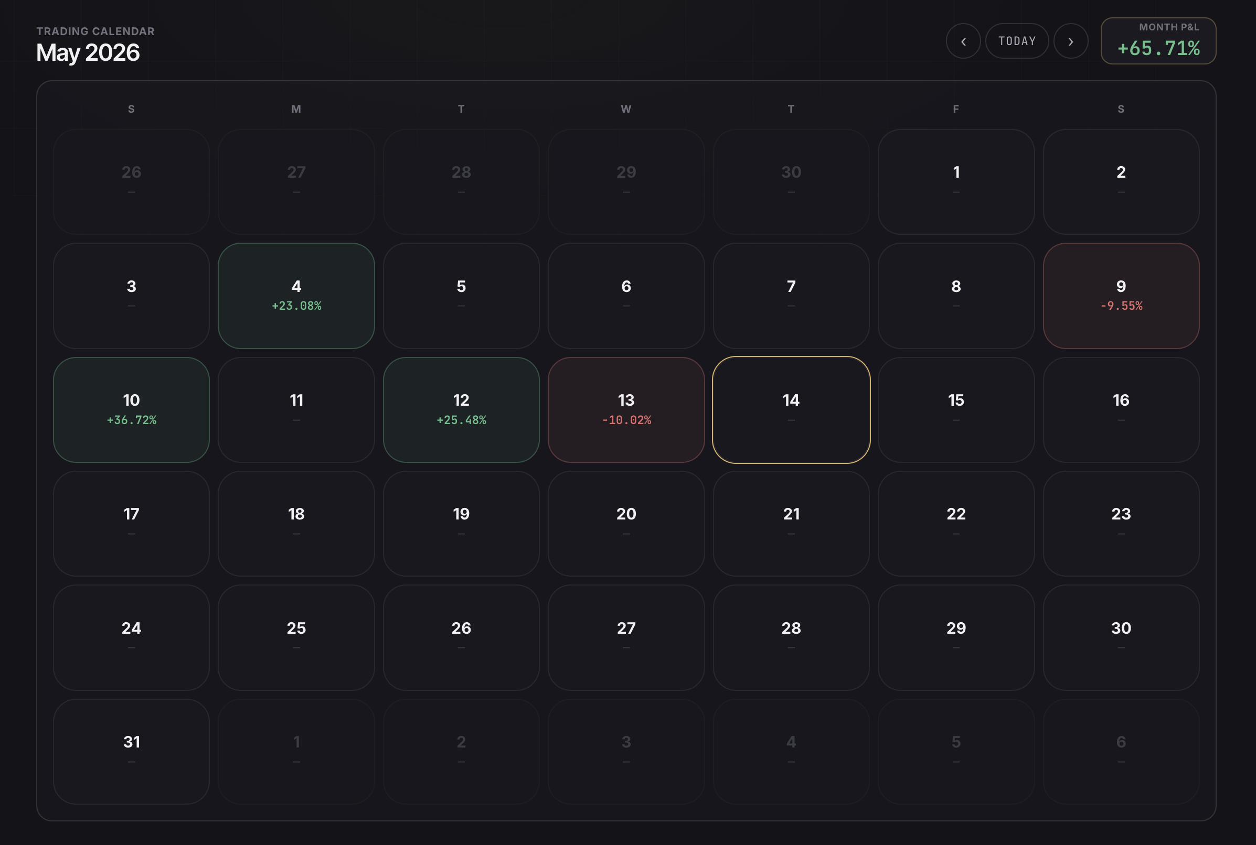Open May 10 showing +36.72%

click(131, 409)
